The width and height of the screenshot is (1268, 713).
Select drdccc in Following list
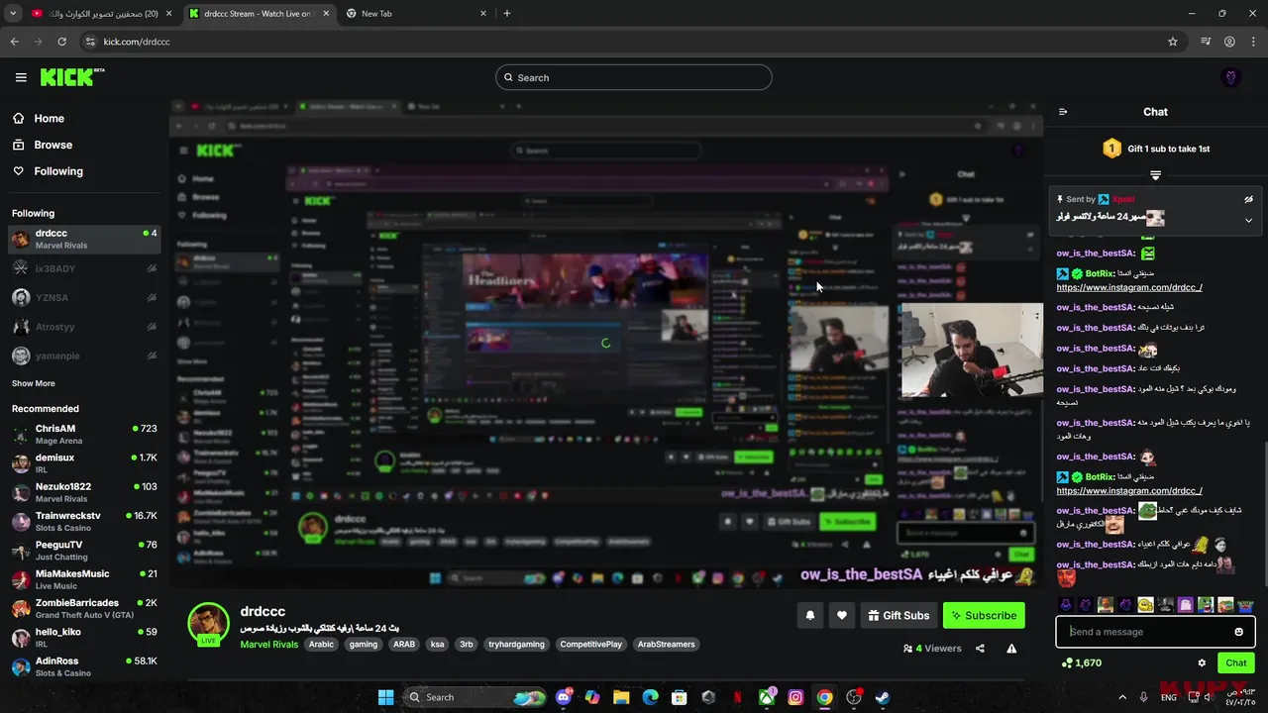[83, 239]
